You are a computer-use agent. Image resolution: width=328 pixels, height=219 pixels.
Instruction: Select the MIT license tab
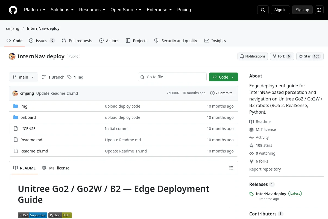[x=56, y=168]
